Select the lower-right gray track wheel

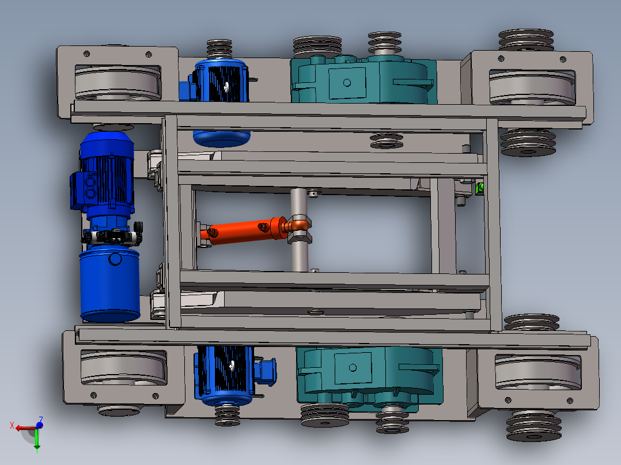point(537,372)
